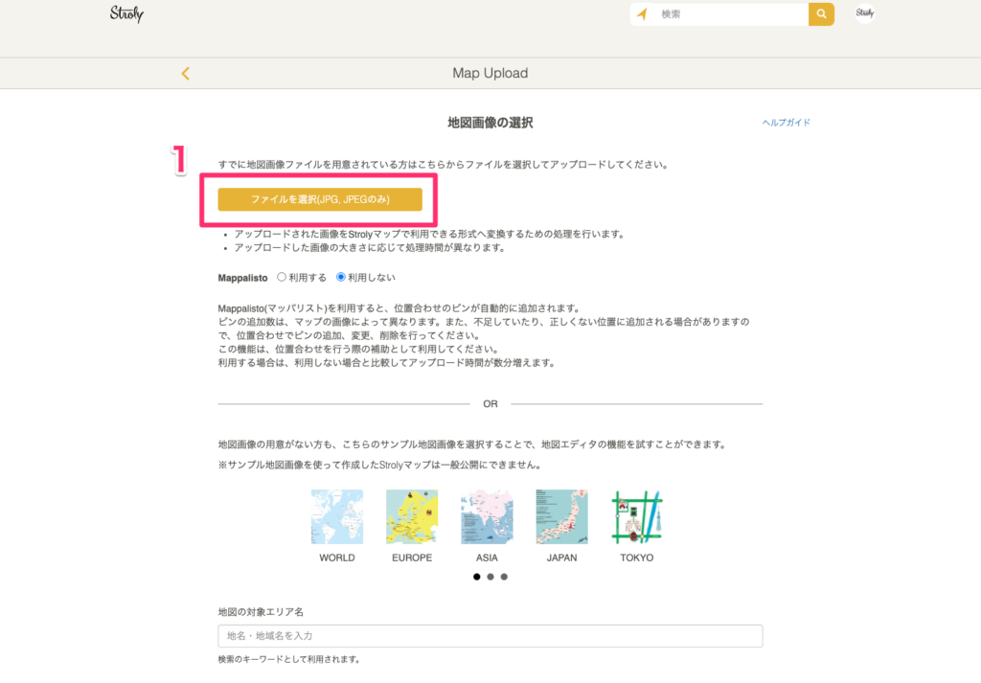Go back using the yellow chevron arrow
The height and width of the screenshot is (683, 981).
click(185, 74)
